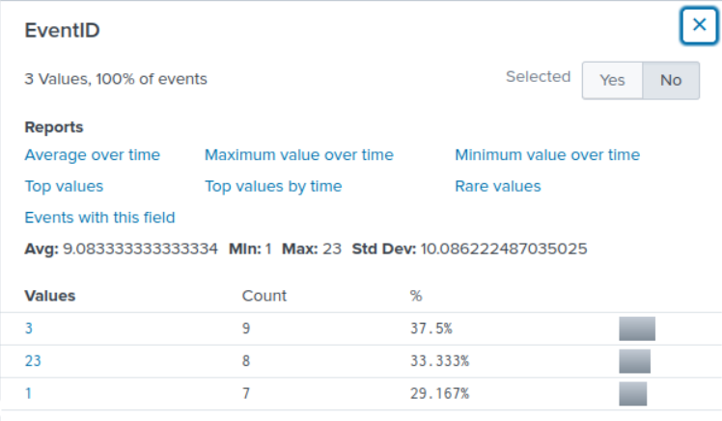
Task: Filter by EventID value 3
Action: [29, 329]
